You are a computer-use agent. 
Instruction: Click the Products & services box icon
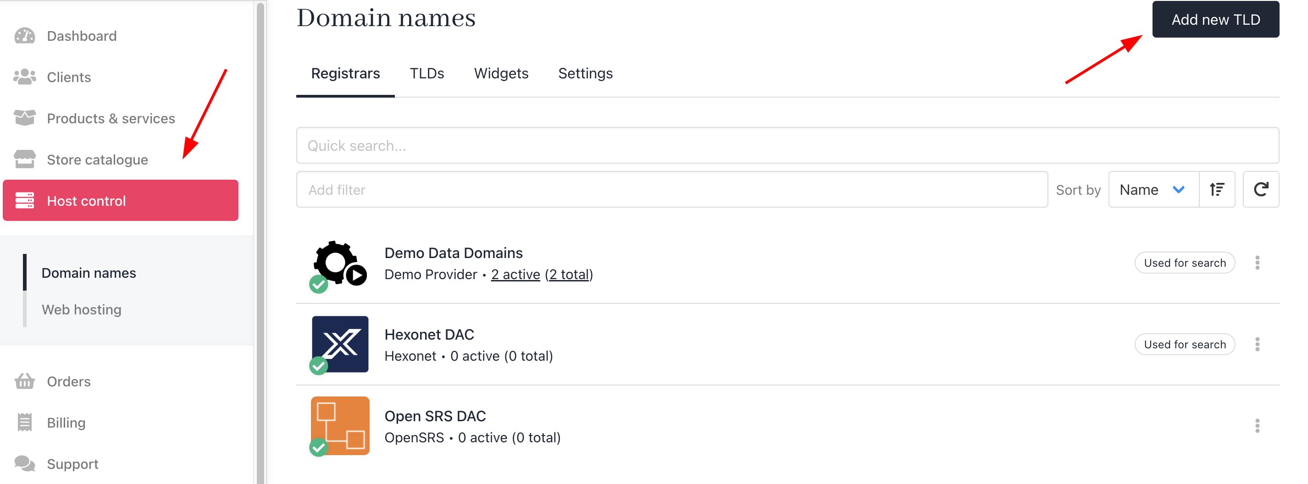click(24, 118)
